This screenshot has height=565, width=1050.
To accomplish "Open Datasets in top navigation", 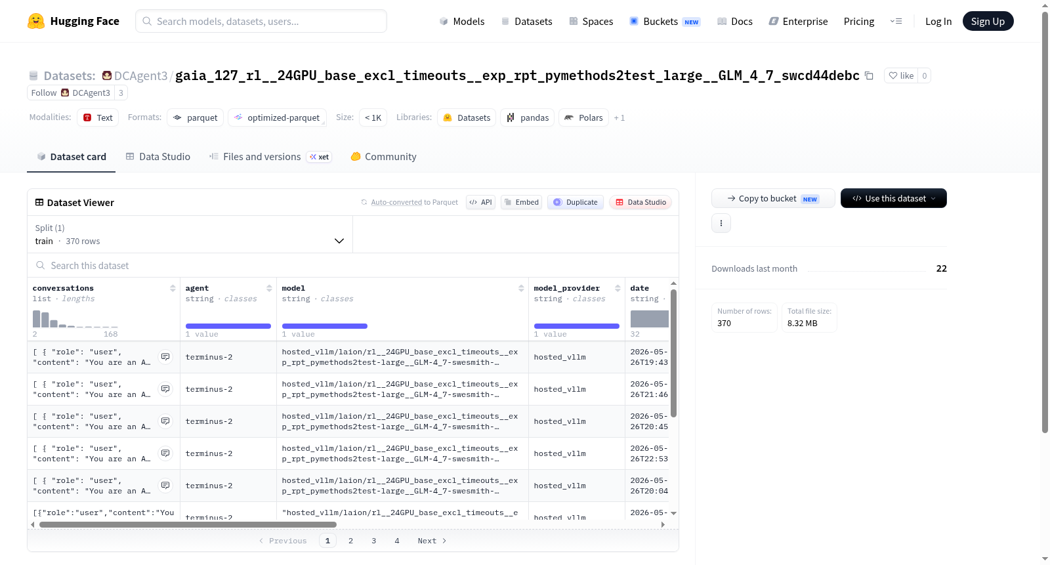I will [x=526, y=21].
